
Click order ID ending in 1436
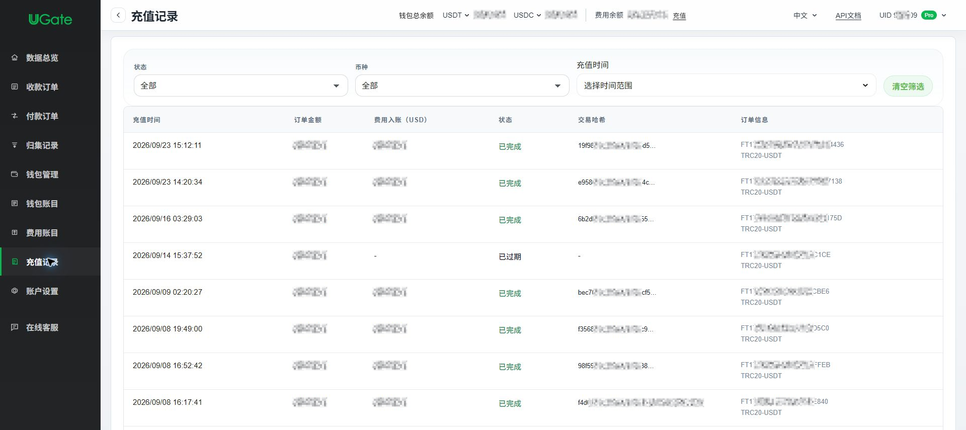(x=792, y=144)
